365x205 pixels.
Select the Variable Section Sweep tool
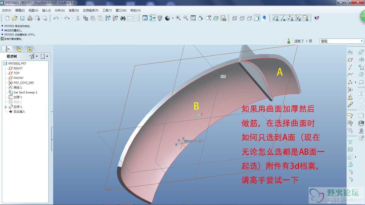pos(361,67)
